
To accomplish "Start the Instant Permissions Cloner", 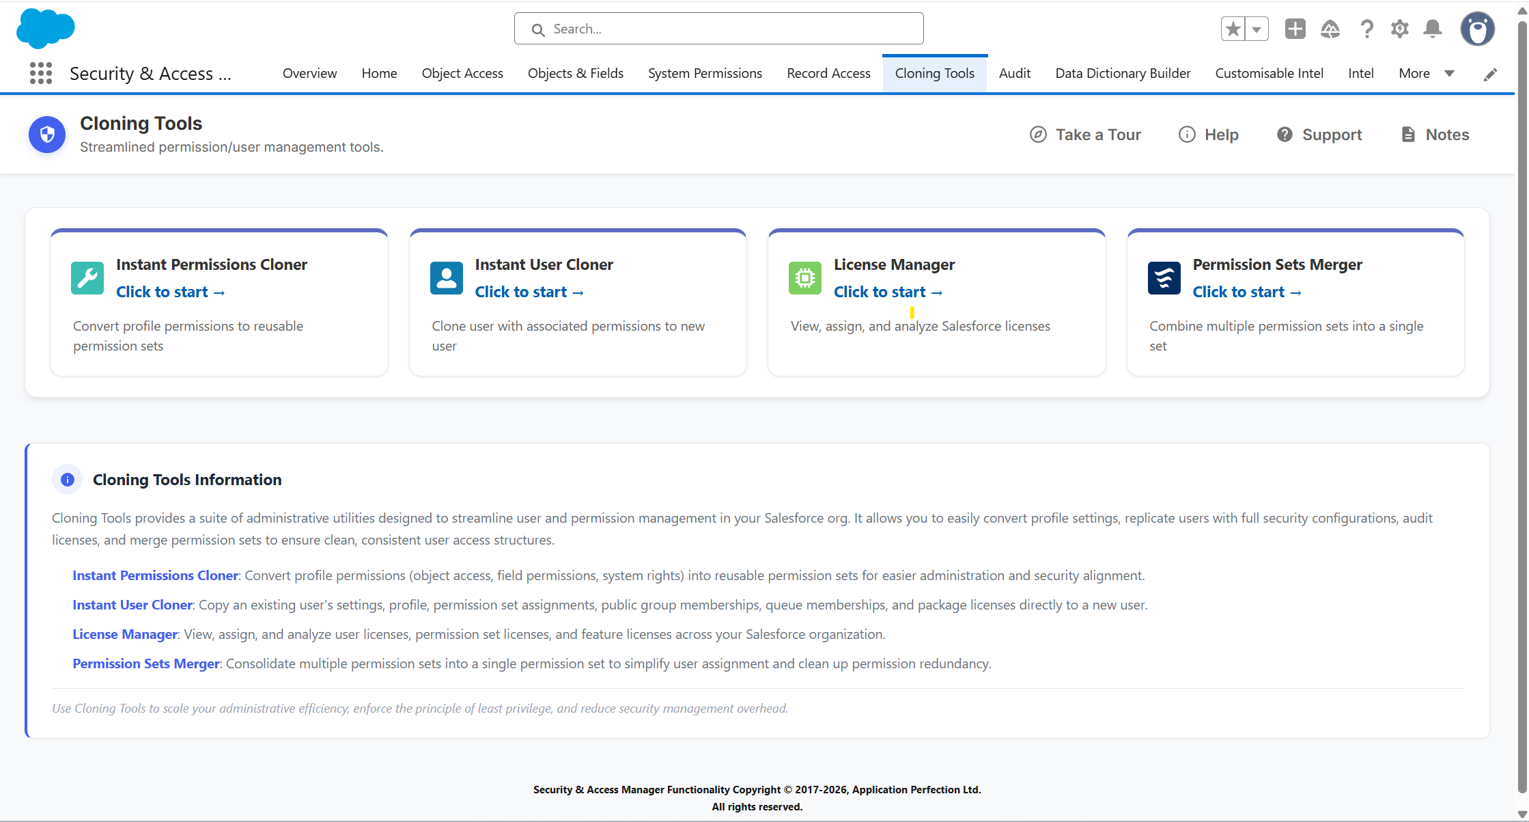I will tap(170, 292).
